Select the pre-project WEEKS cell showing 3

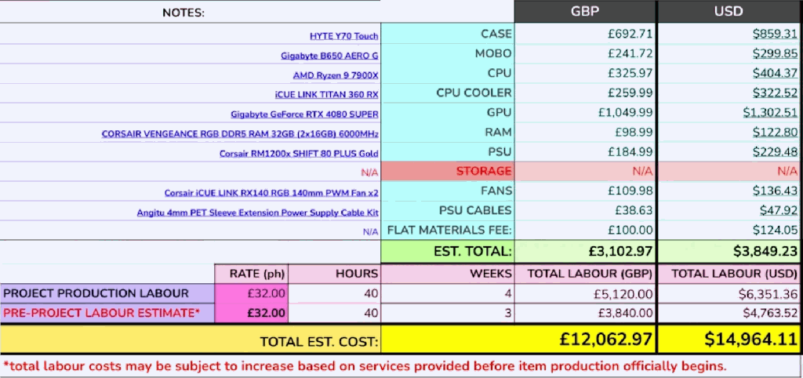[x=448, y=313]
